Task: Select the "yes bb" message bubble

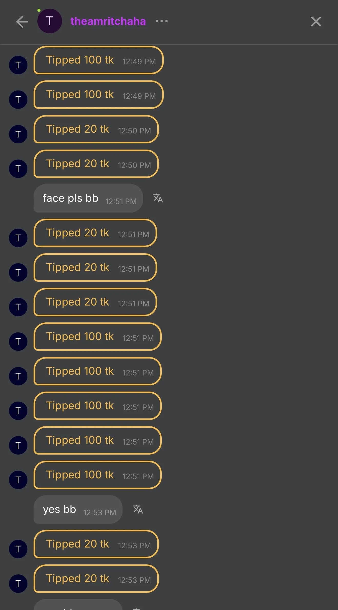Action: [x=78, y=510]
